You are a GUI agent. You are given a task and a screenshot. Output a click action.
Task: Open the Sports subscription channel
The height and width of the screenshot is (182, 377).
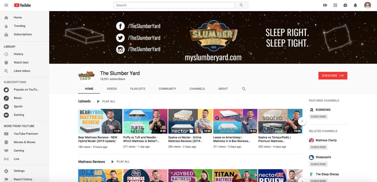click(24, 106)
